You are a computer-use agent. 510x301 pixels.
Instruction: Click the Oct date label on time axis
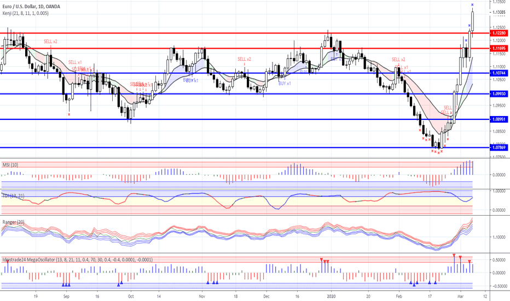point(131,297)
